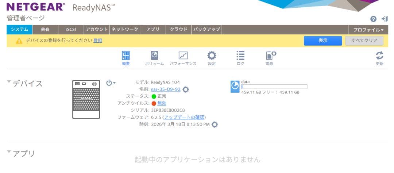
Task: Click the blue 表示 button
Action: [x=323, y=41]
